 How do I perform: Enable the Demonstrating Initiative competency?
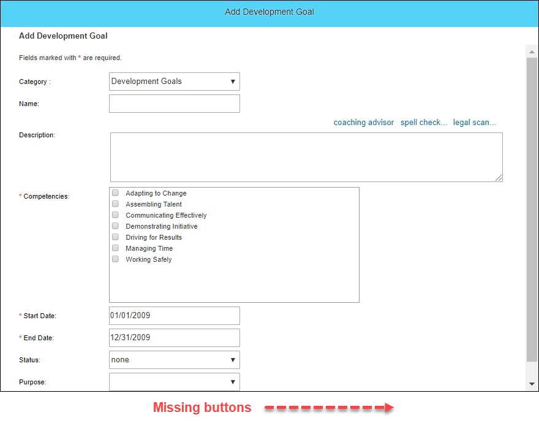click(x=116, y=226)
